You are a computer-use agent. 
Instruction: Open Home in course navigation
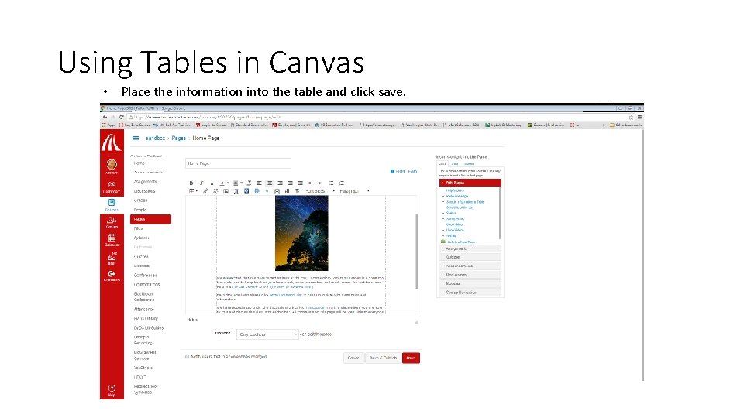click(x=139, y=163)
